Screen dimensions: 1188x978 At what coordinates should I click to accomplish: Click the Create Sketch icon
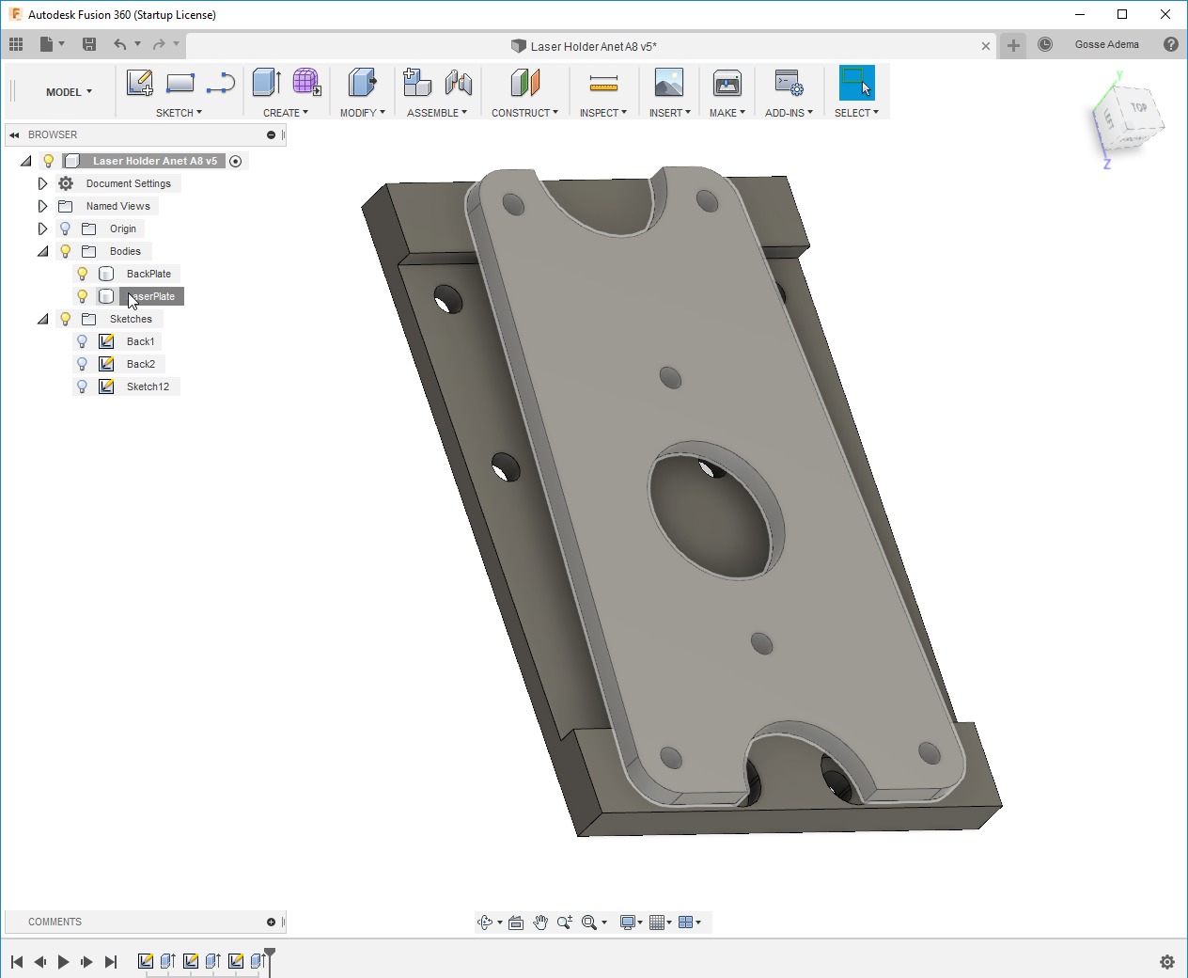139,84
